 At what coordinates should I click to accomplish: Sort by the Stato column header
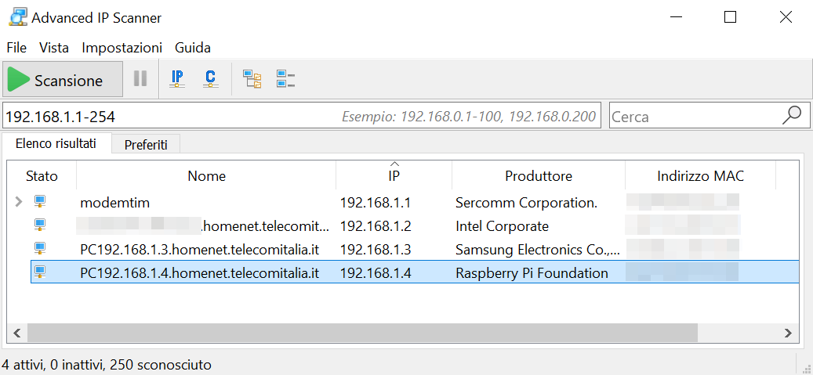coord(42,176)
